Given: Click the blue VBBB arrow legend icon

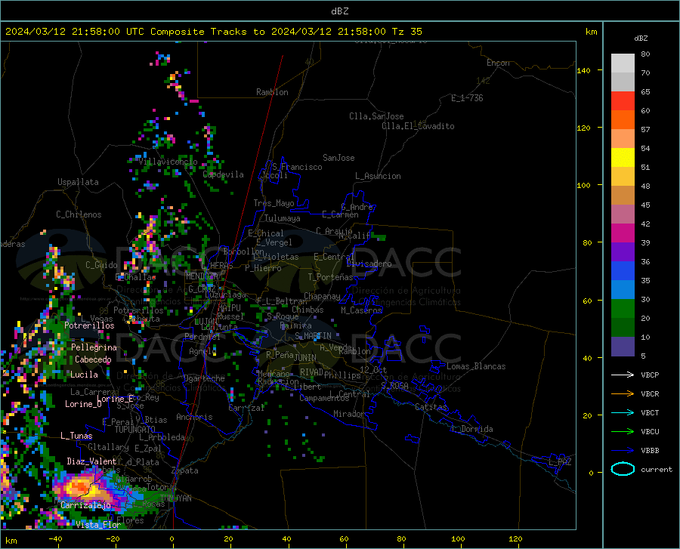Looking at the screenshot, I should tap(623, 451).
